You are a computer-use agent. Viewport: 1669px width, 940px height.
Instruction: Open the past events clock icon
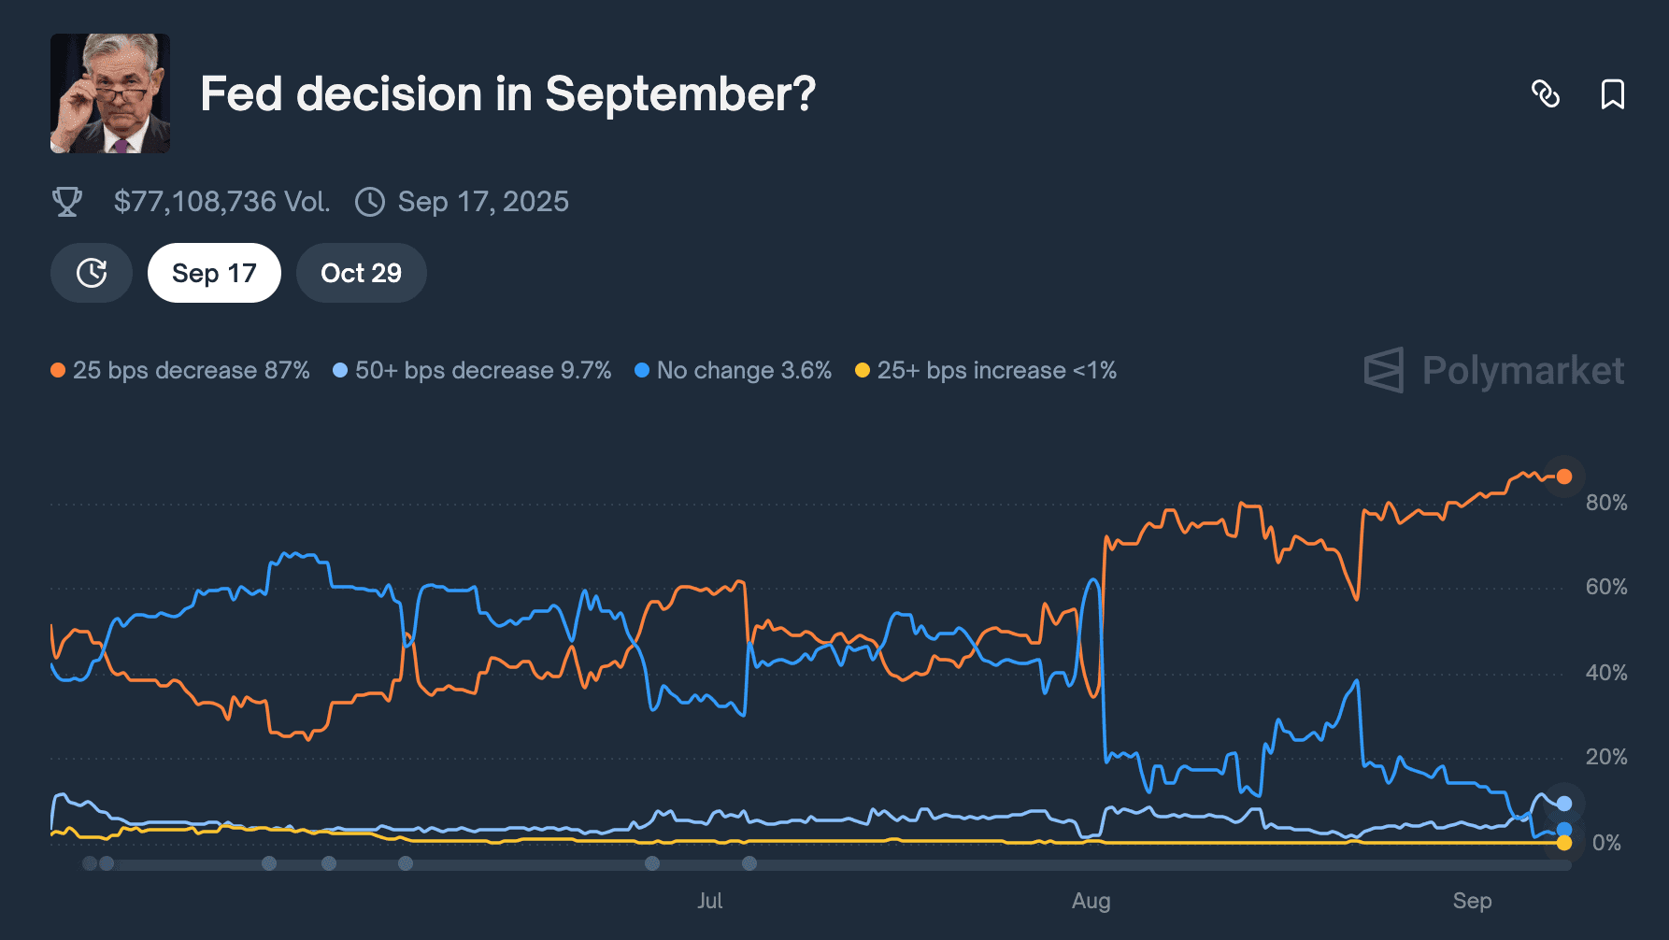point(92,273)
